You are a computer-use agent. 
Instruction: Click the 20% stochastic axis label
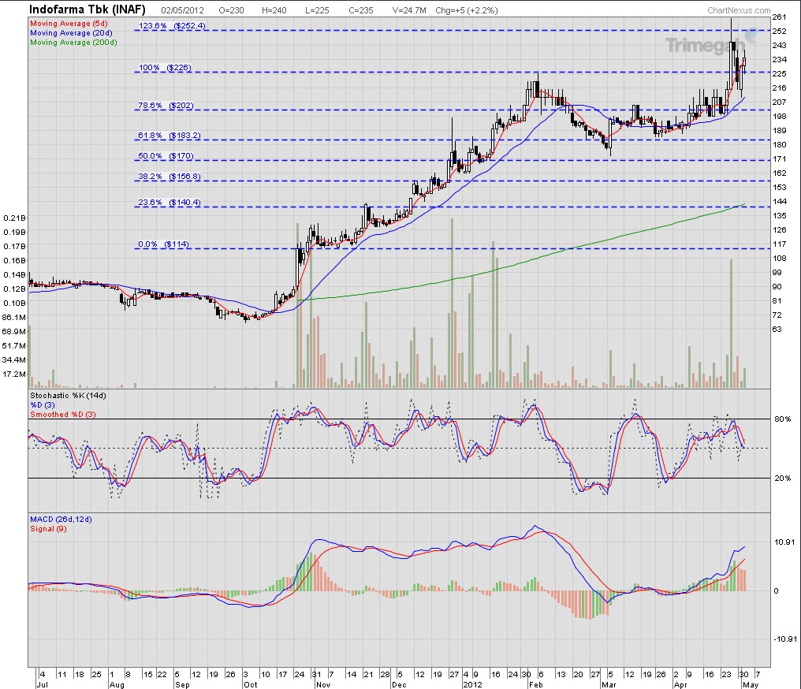pos(783,478)
